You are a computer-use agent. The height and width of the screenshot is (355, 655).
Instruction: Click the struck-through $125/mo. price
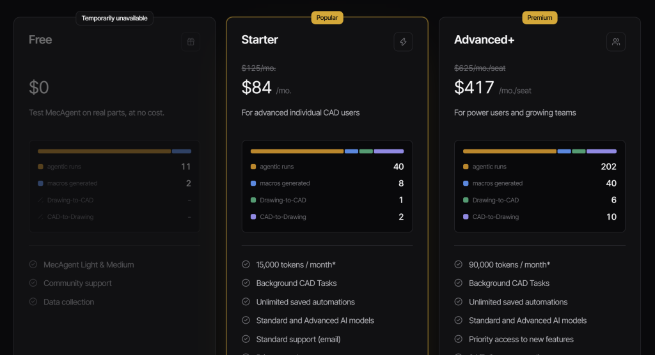(x=258, y=68)
